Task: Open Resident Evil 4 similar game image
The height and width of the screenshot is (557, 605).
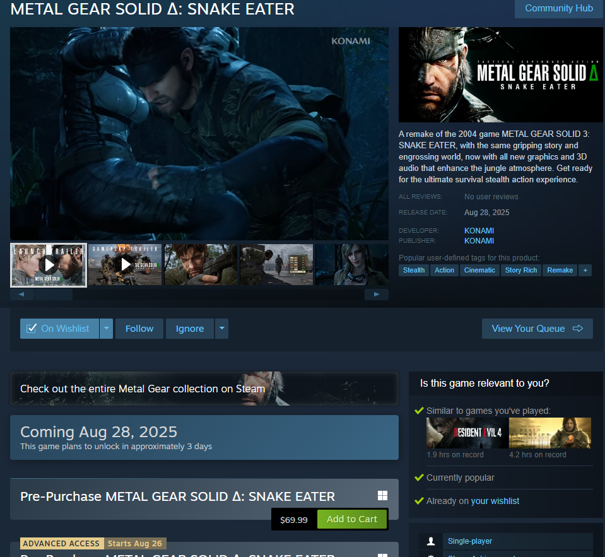Action: (x=467, y=433)
